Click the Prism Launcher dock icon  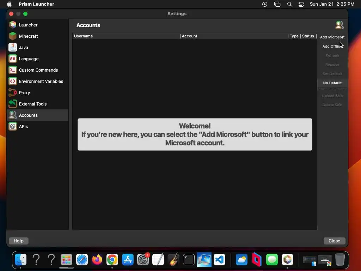click(x=287, y=260)
